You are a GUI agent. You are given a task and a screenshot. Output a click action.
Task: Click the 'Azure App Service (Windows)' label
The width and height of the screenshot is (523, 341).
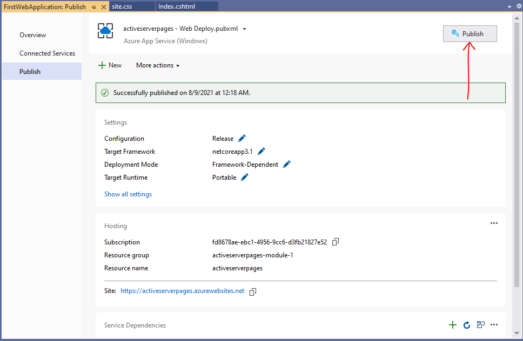(165, 41)
